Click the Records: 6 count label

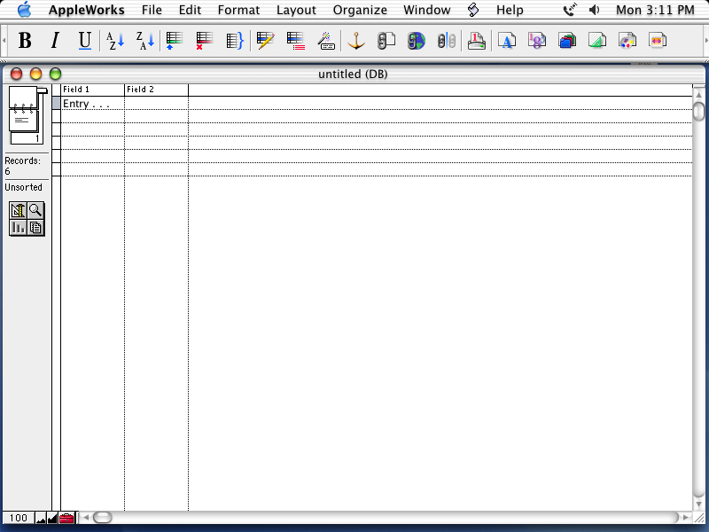23,166
